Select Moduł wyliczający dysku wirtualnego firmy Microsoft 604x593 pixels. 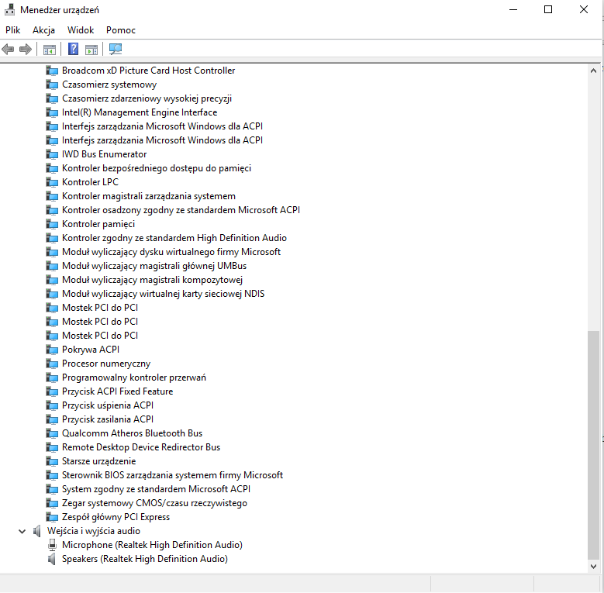click(171, 252)
